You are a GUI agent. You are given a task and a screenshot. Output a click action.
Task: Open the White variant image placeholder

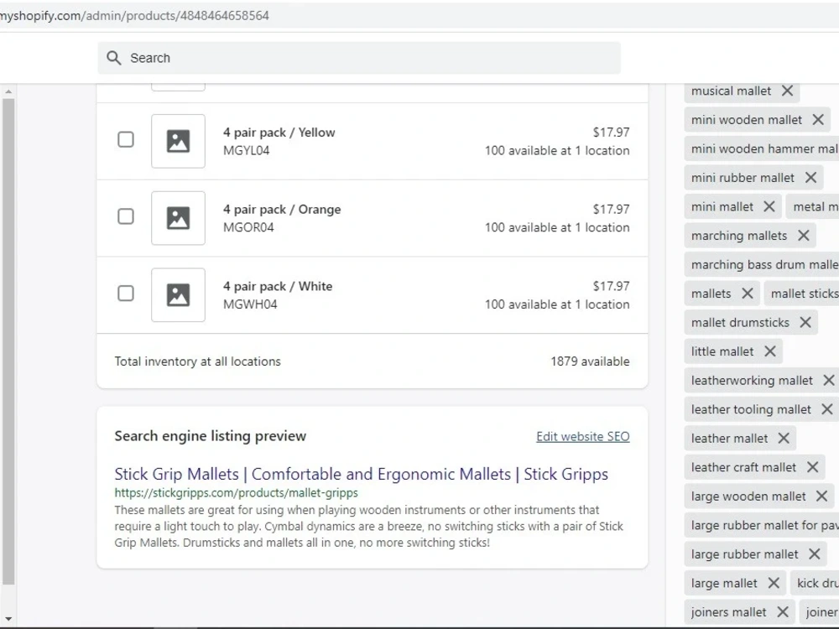tap(178, 295)
